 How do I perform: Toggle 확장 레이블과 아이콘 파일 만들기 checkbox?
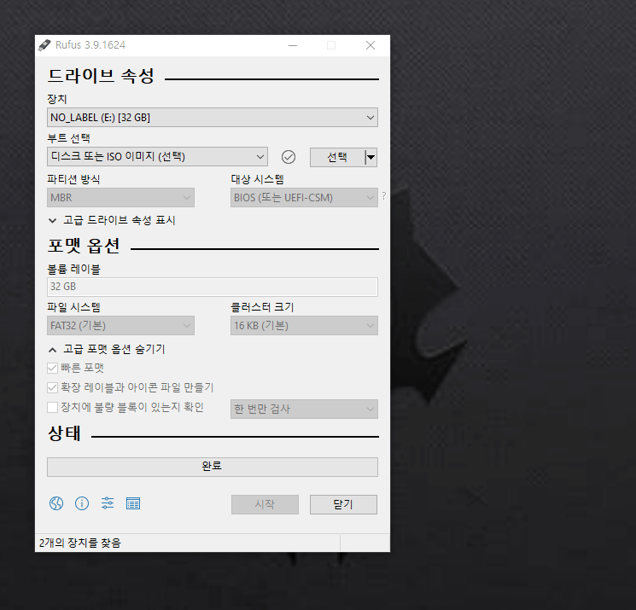[52, 387]
